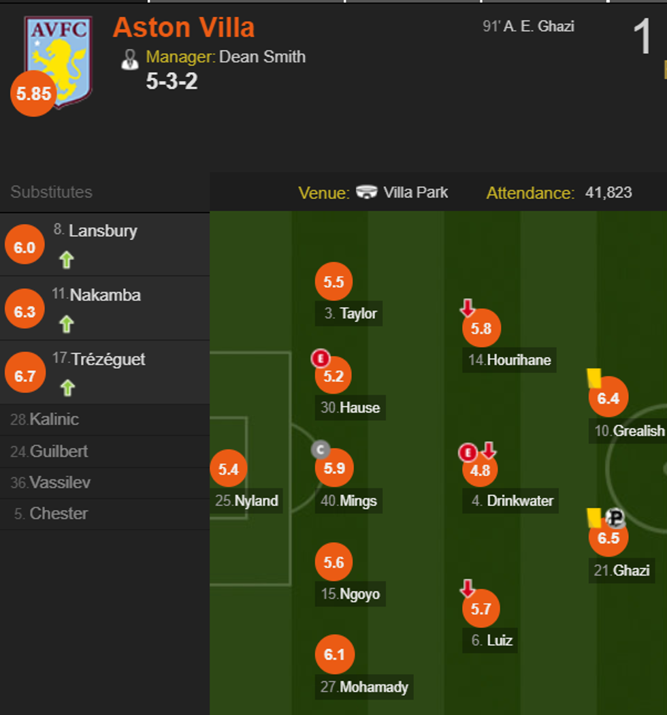Viewport: 667px width, 715px height.
Task: Open manager Dean Smith's profile
Action: click(262, 57)
